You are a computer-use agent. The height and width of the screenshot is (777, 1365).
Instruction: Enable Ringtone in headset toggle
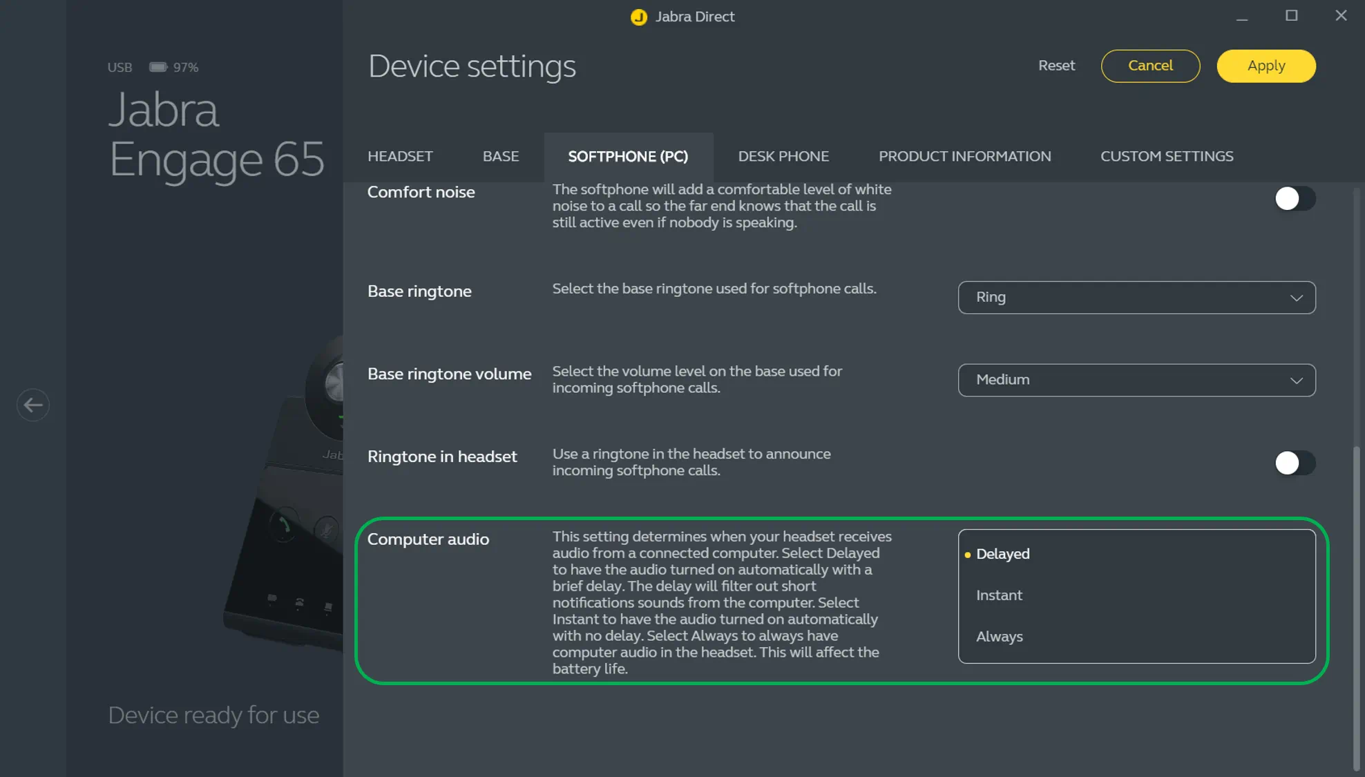tap(1294, 463)
